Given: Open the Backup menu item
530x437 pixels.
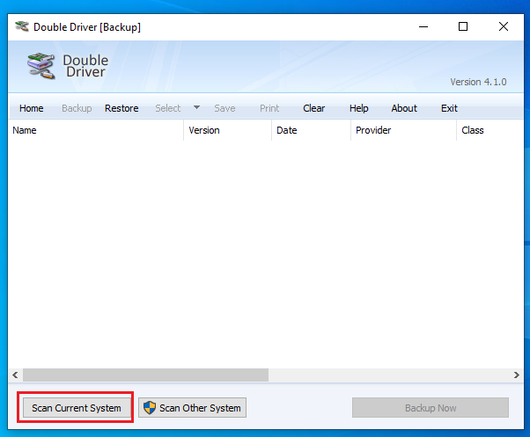Looking at the screenshot, I should (77, 108).
